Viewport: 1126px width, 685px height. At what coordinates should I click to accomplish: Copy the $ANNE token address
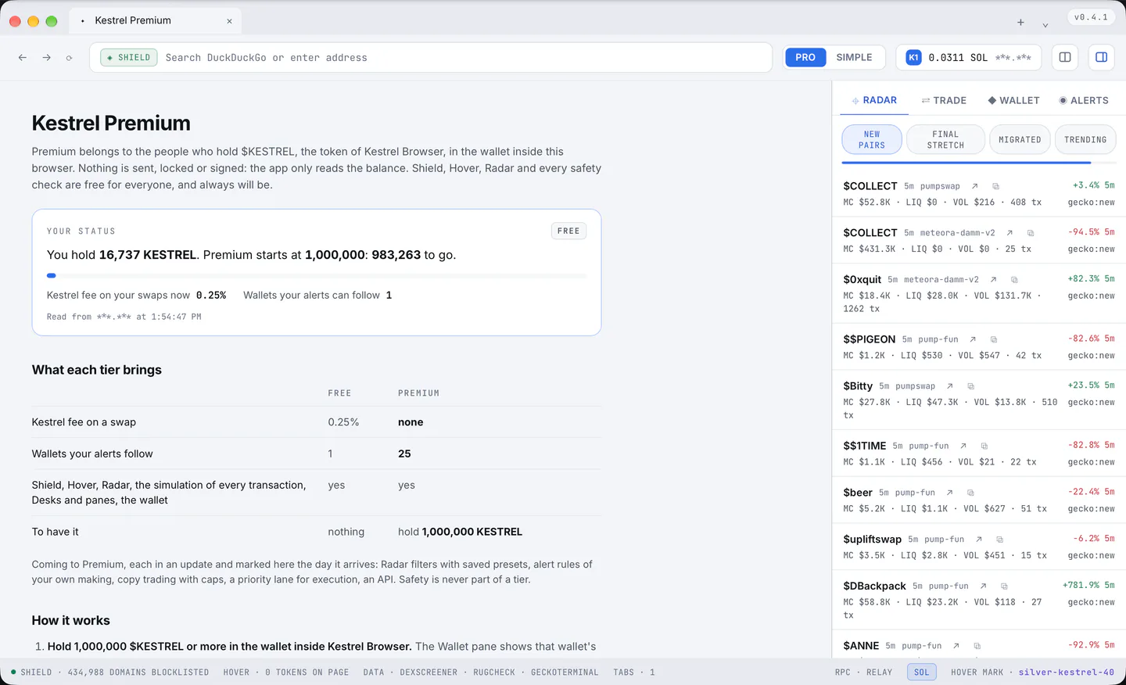pos(977,646)
